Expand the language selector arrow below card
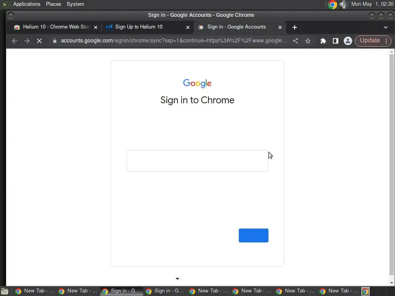This screenshot has width=395, height=296. click(x=177, y=279)
